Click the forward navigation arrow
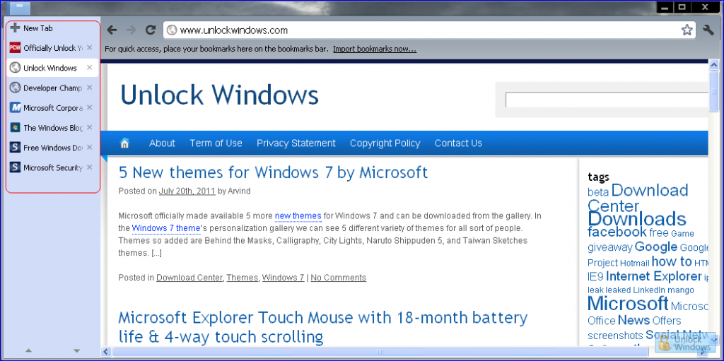 point(131,30)
